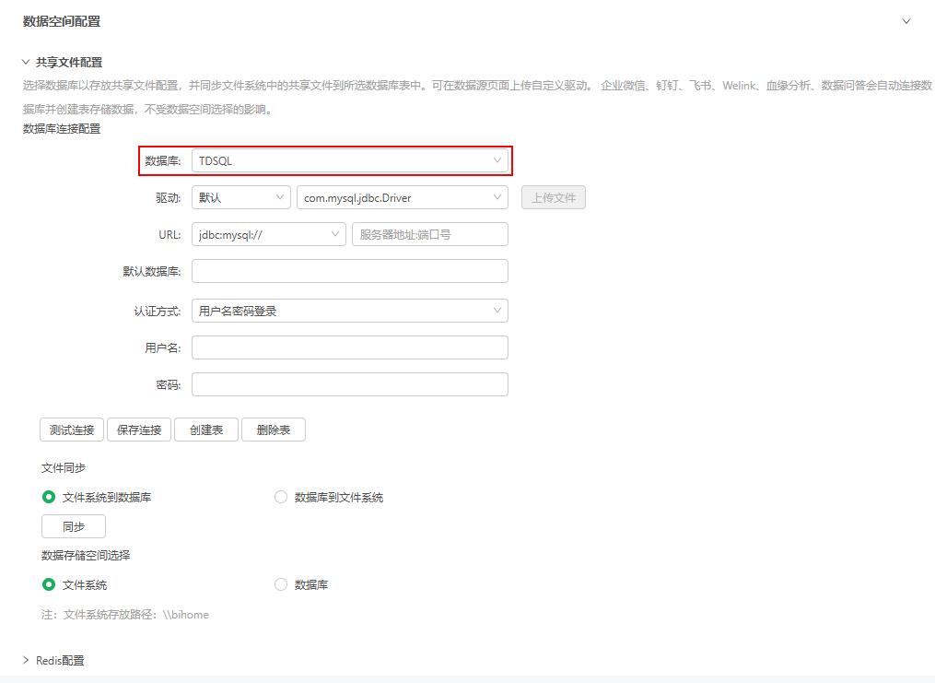This screenshot has width=935, height=683.
Task: Expand the Redis配置 section
Action: pos(26,660)
